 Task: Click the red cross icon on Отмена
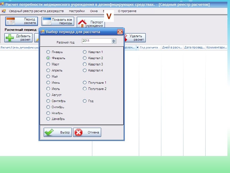[78, 132]
